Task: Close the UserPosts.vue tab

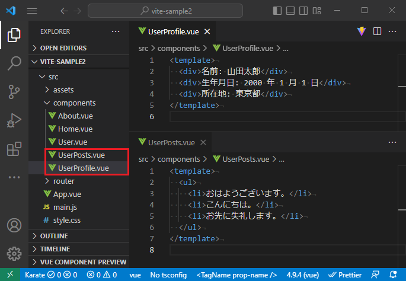Action: 203,142
